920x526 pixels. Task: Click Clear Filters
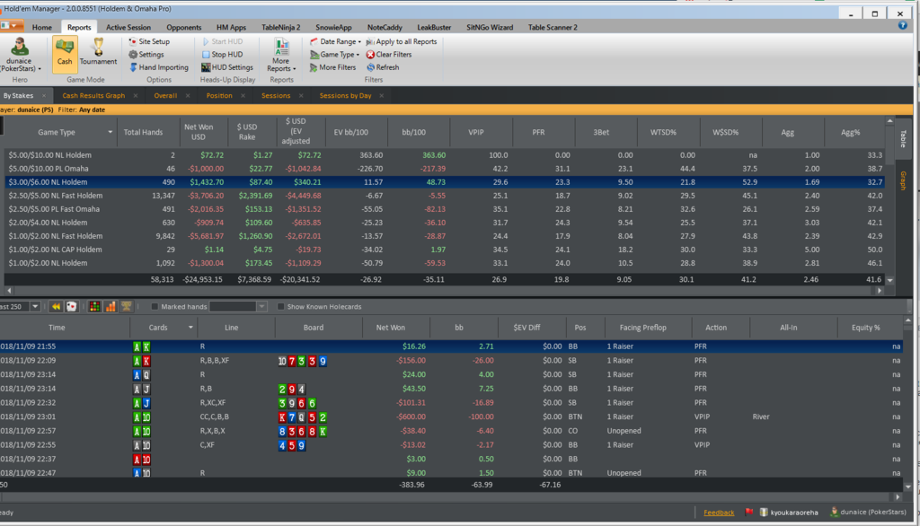(x=389, y=55)
